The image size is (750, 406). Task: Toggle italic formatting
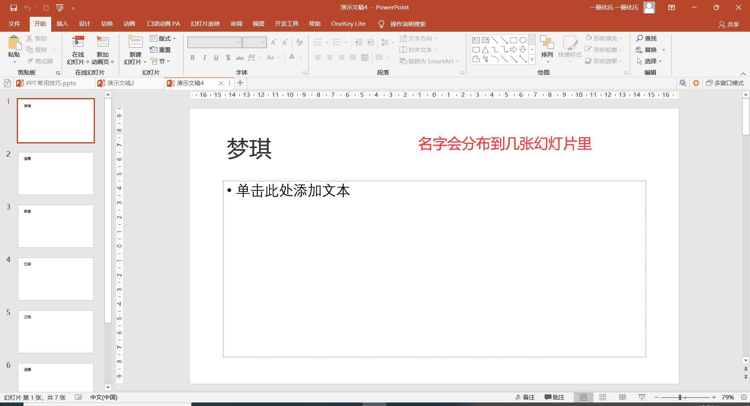click(x=204, y=57)
